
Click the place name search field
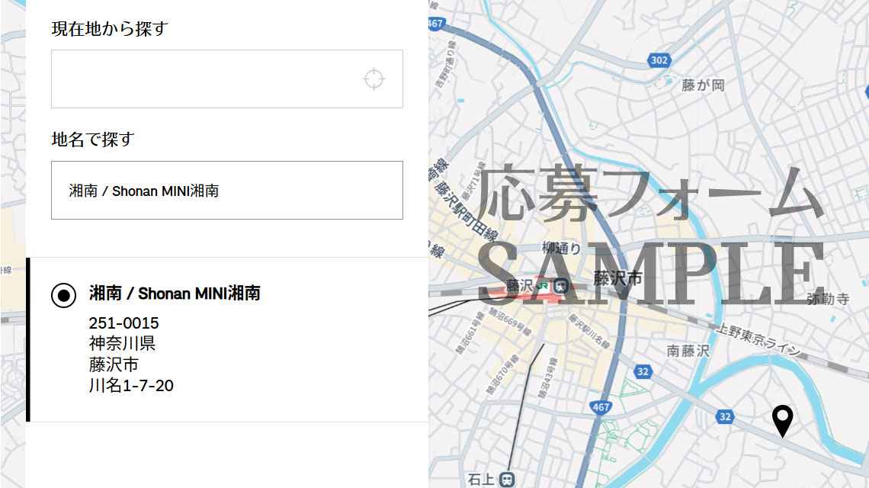(227, 190)
